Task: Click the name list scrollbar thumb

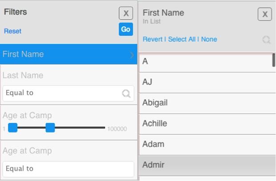Action: click(274, 60)
